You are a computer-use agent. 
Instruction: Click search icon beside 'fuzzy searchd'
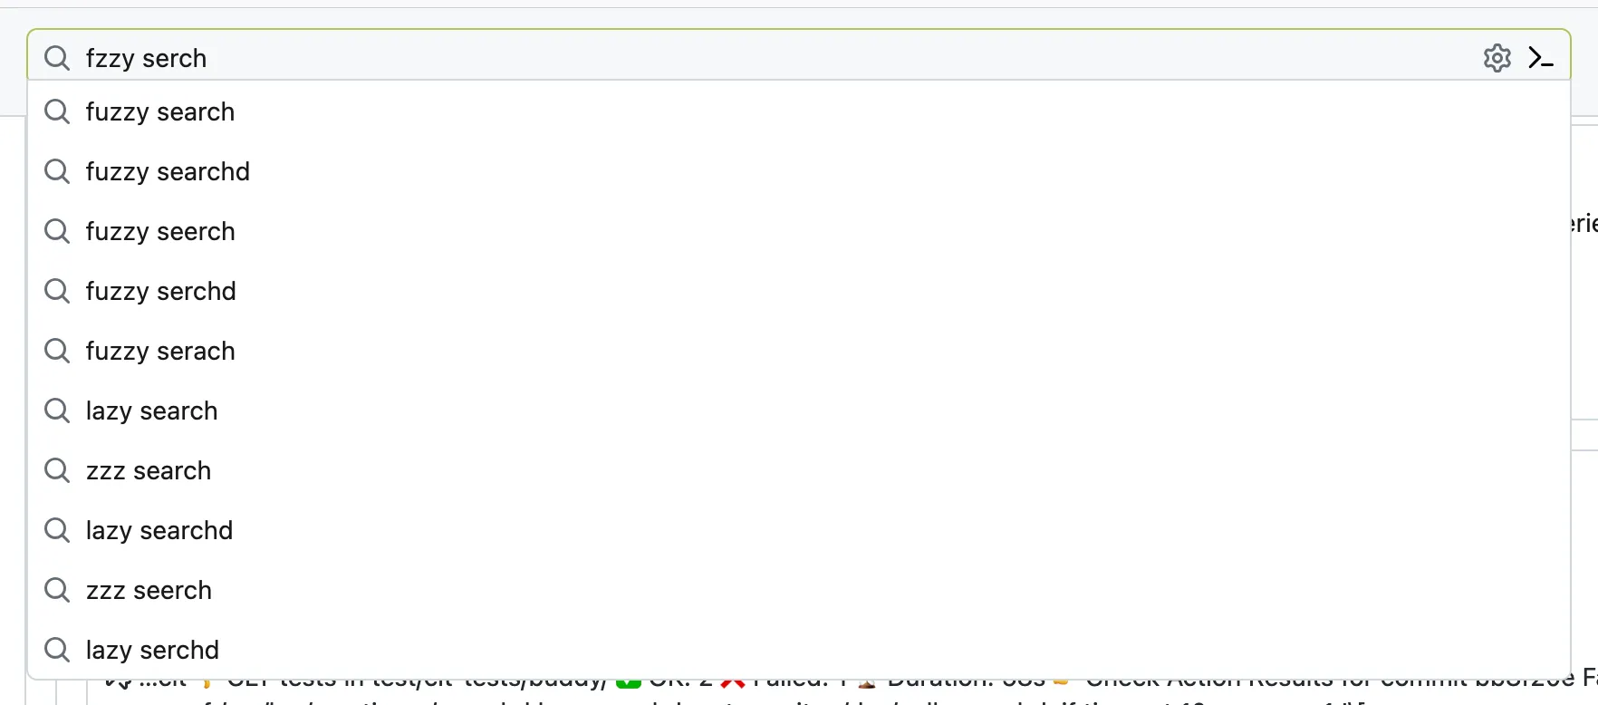pos(57,171)
